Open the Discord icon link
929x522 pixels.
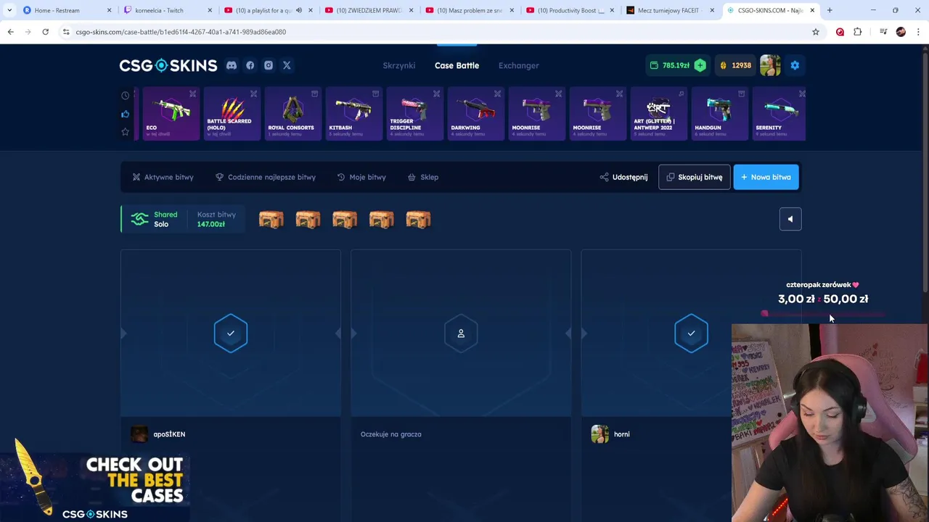tap(232, 65)
